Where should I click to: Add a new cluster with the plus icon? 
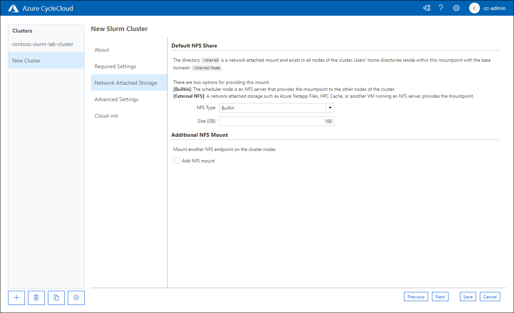click(x=16, y=298)
